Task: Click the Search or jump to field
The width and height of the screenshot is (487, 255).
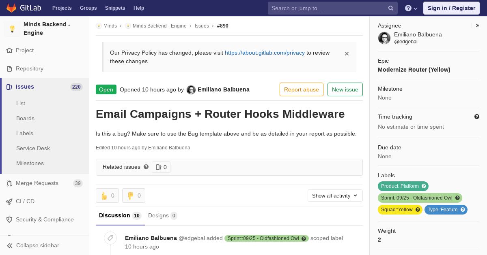Action: coord(333,8)
